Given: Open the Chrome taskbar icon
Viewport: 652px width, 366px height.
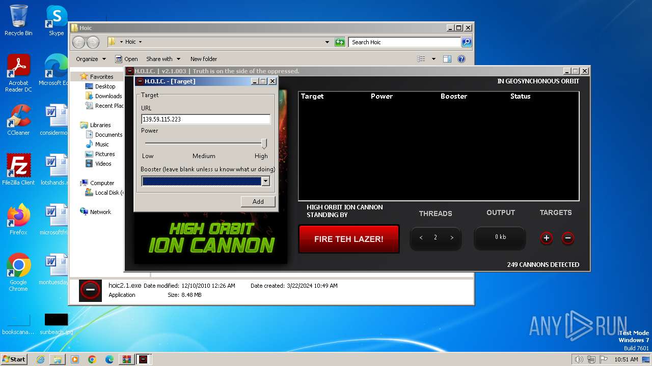Looking at the screenshot, I should 92,359.
